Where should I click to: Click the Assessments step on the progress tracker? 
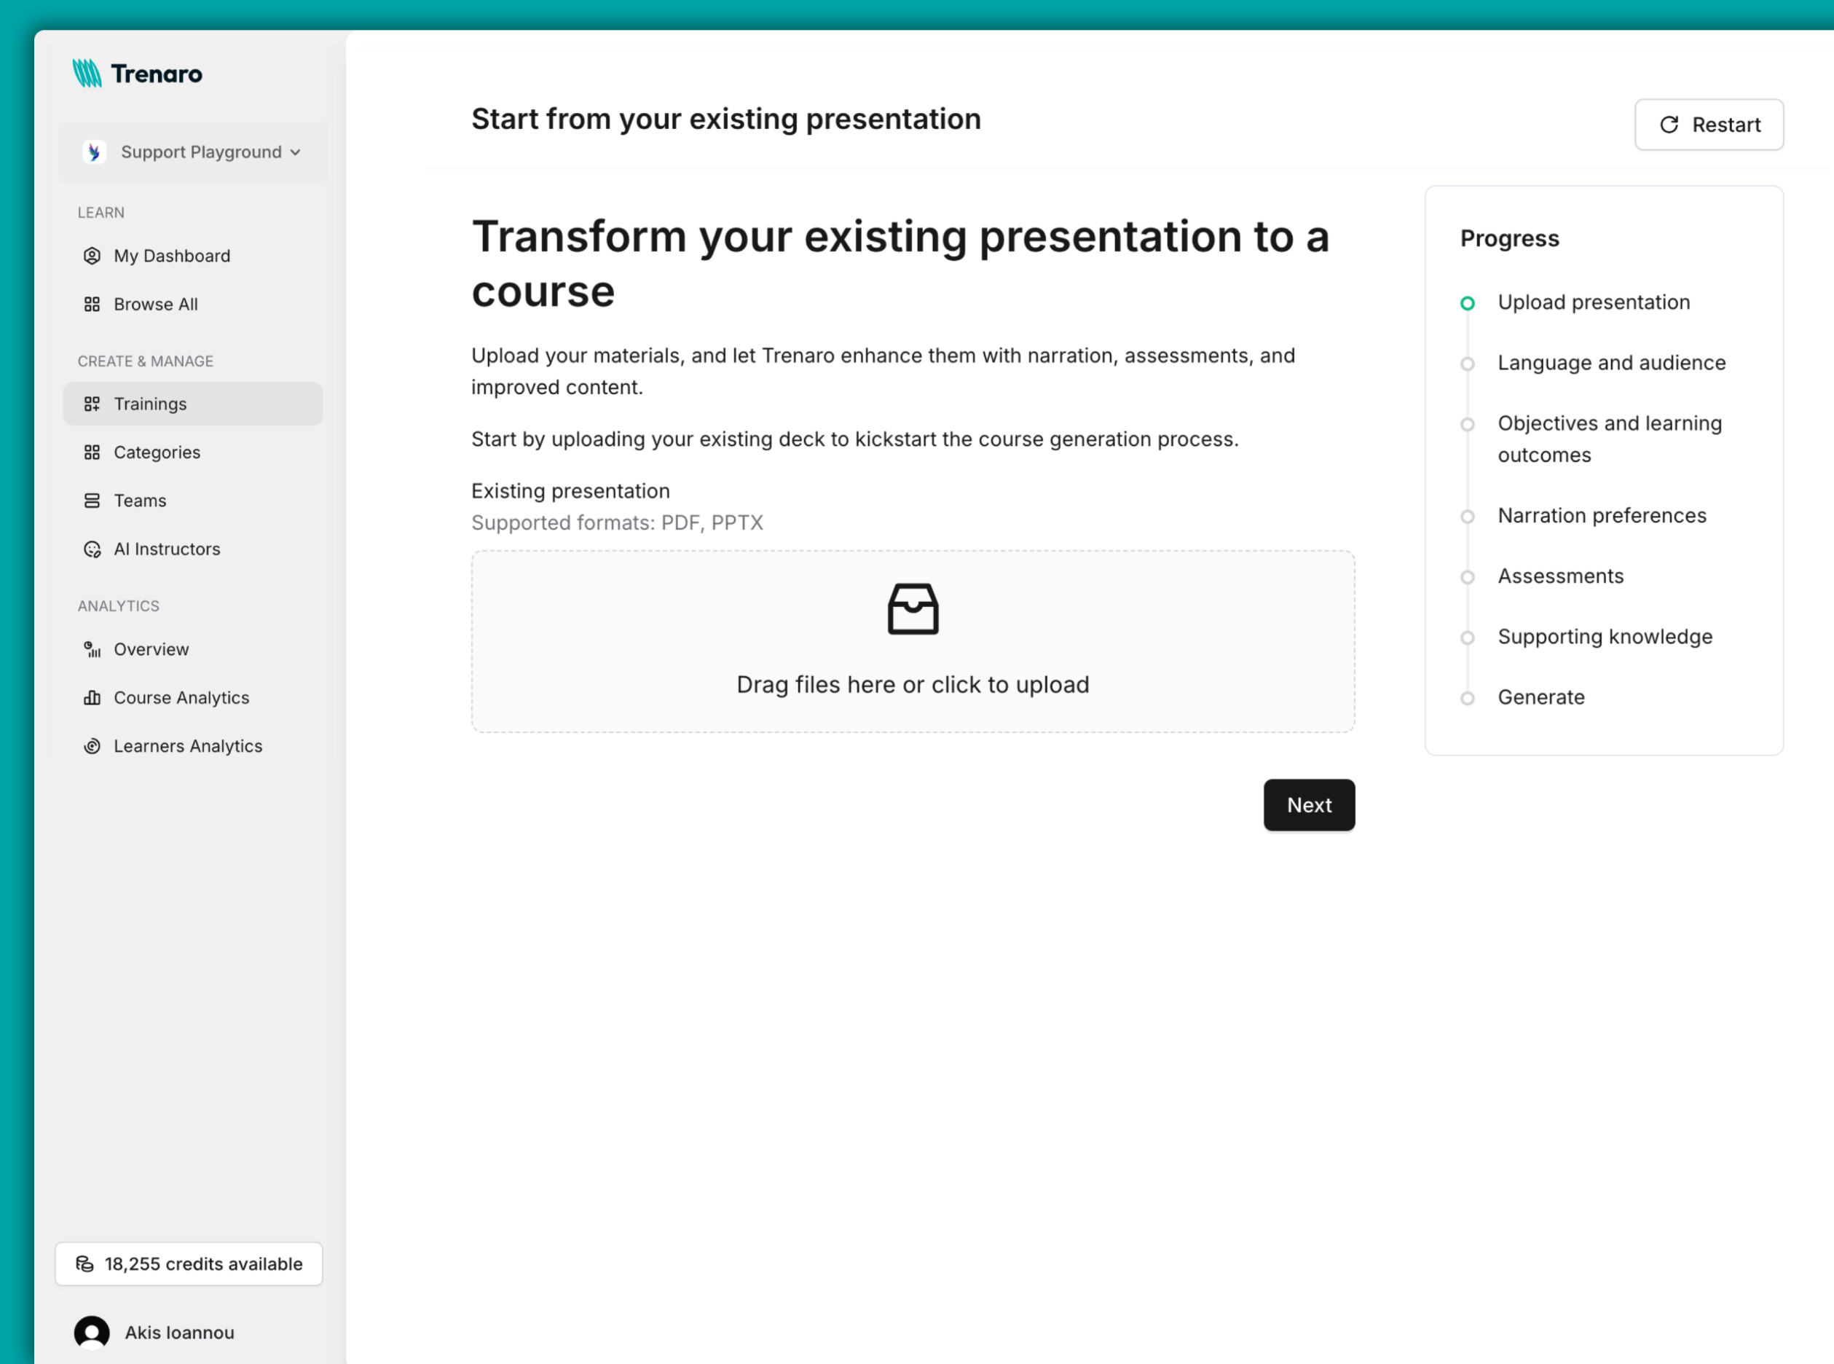click(1560, 576)
